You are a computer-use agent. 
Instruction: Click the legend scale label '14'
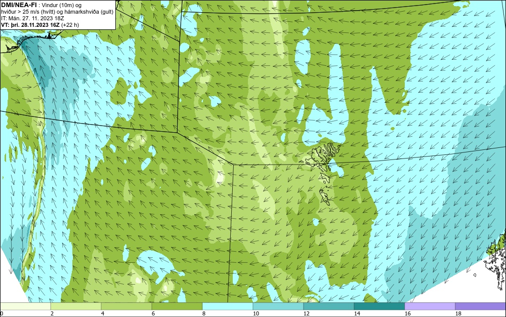click(x=357, y=313)
